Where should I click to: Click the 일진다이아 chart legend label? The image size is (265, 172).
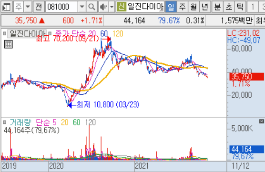coord(27,34)
